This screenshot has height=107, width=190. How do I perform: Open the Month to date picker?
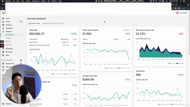point(34,23)
